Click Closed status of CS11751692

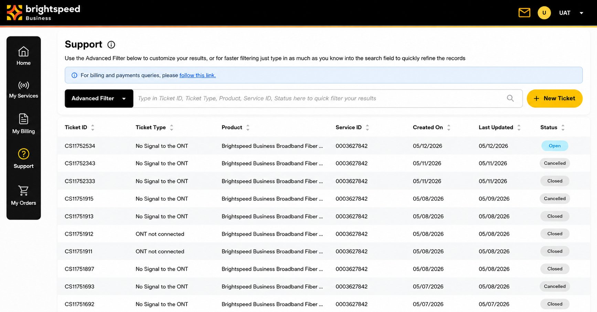(554, 304)
